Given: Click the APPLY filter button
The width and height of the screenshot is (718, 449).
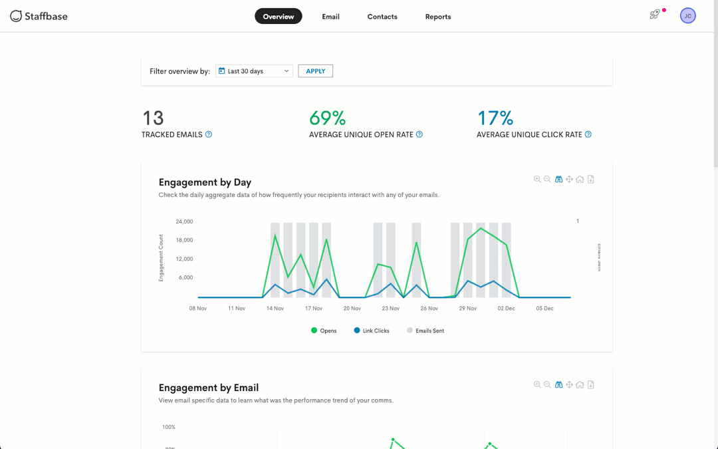Looking at the screenshot, I should click(315, 71).
